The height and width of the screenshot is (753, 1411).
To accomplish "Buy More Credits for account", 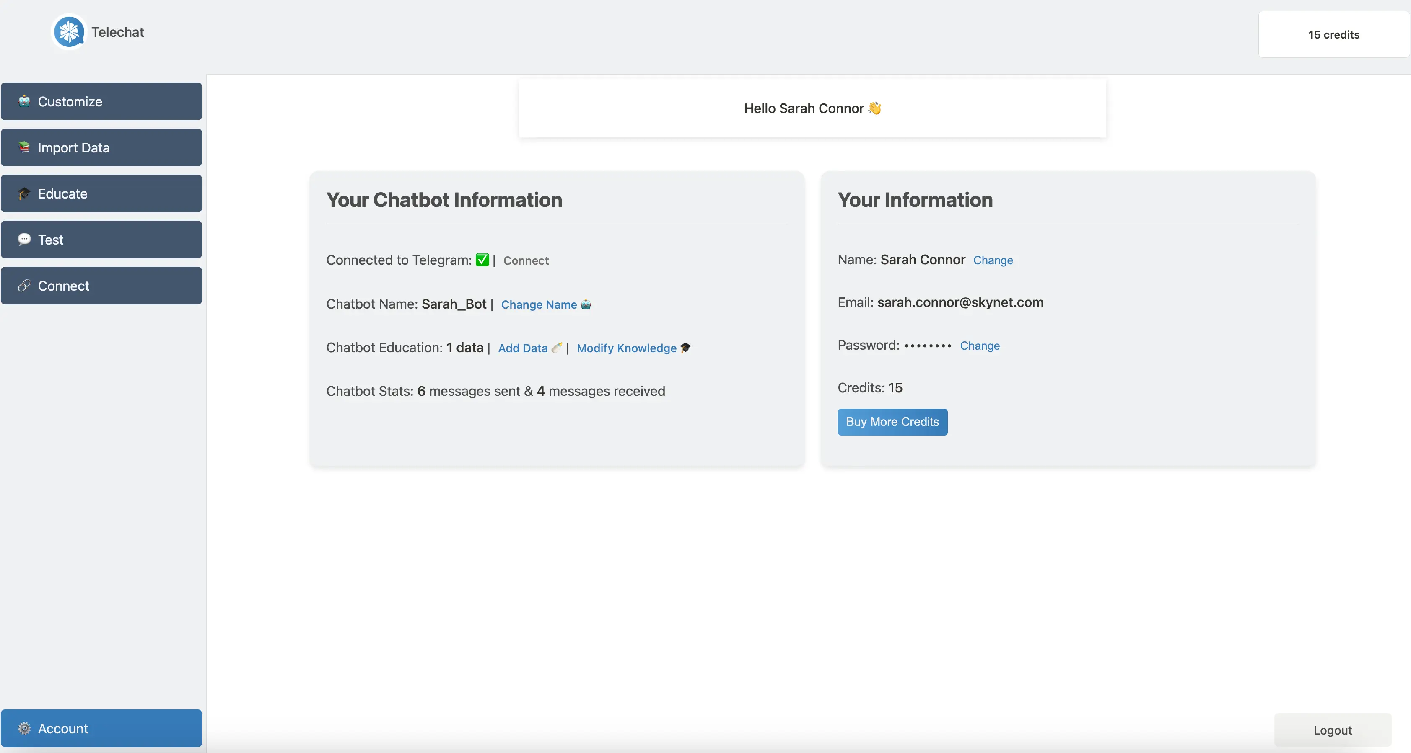I will [x=892, y=421].
